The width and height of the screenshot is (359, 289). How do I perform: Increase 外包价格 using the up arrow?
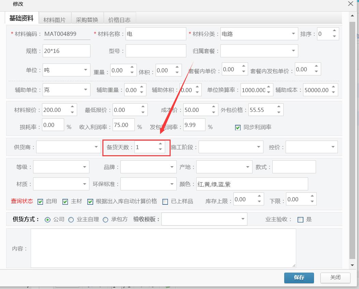pos(278,107)
